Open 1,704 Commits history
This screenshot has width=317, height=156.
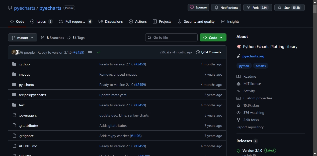(x=208, y=52)
